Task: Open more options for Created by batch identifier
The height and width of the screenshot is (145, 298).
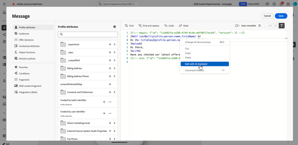Action: [110, 102]
